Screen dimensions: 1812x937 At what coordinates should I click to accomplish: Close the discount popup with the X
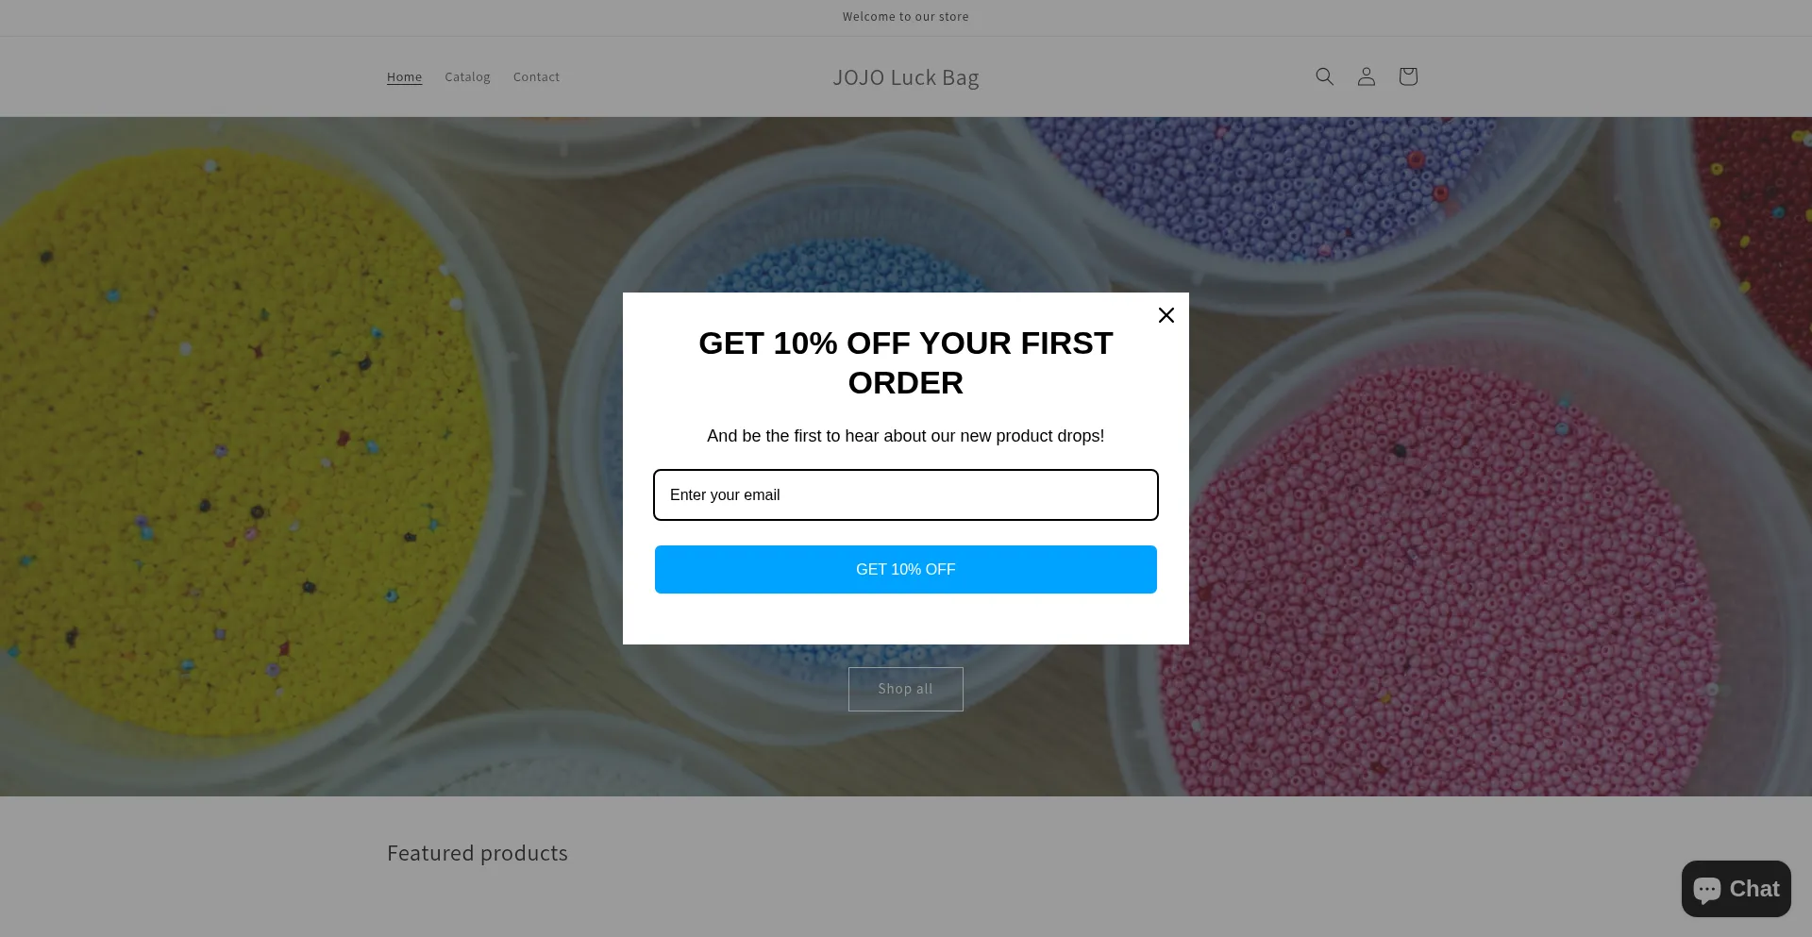click(1166, 315)
